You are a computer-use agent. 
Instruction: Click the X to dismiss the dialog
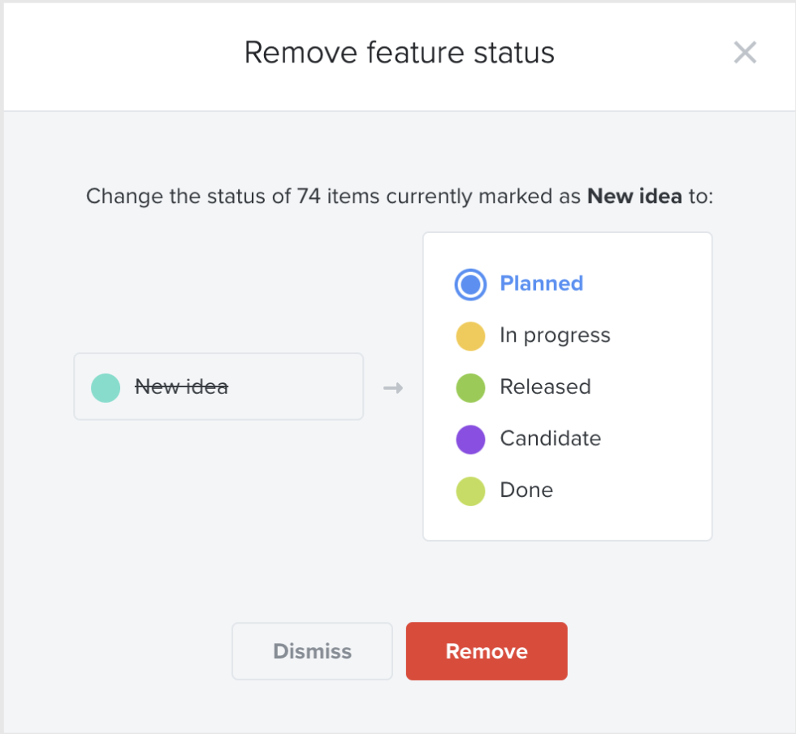[x=745, y=52]
